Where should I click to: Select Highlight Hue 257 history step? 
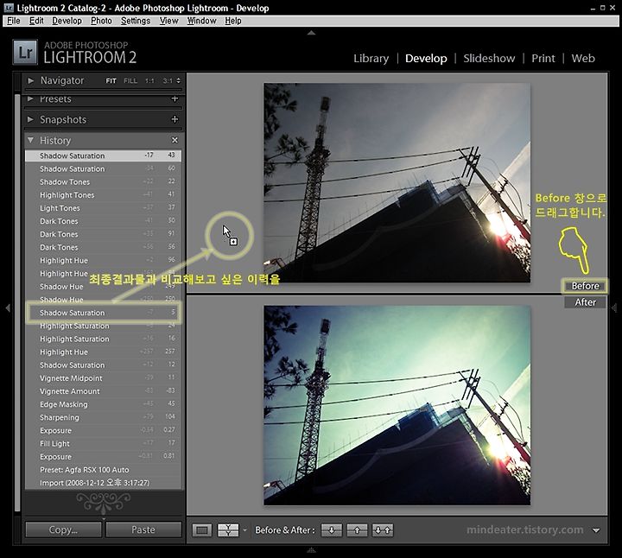tap(103, 352)
